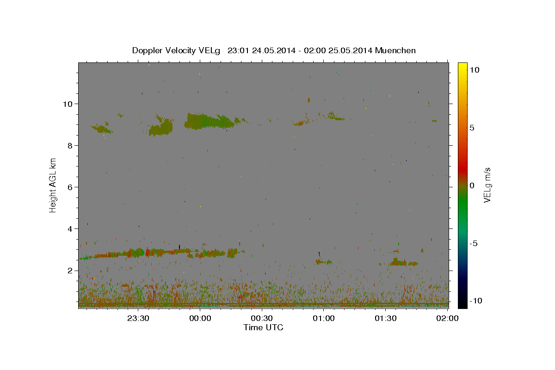Click the colorbar label '0'
This screenshot has height=370, width=555.
pos(472,185)
